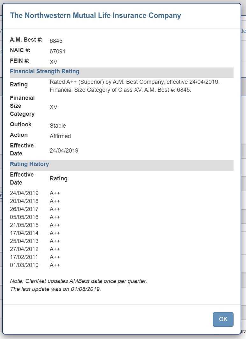Click the A.M. Best # value 6845
The height and width of the screenshot is (339, 246).
click(56, 41)
